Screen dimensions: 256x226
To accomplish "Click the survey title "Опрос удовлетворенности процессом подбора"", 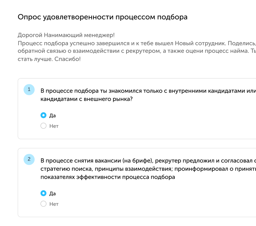I will [x=103, y=17].
